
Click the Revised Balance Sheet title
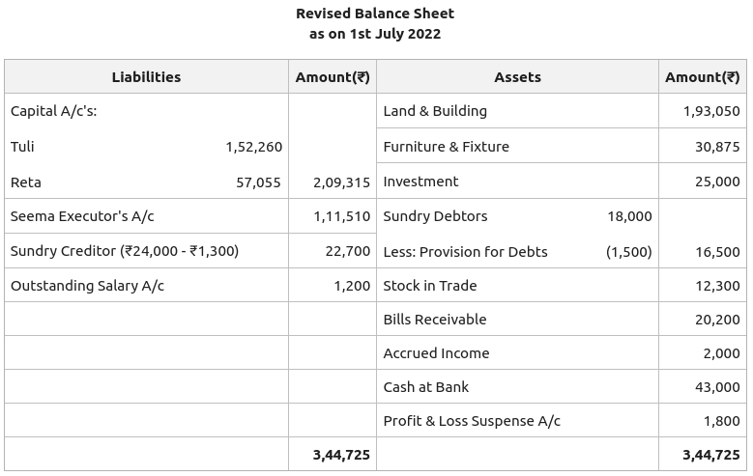375,14
